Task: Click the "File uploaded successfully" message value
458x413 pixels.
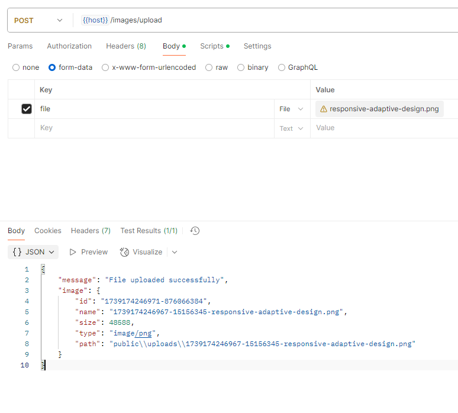Action: pyautogui.click(x=164, y=280)
